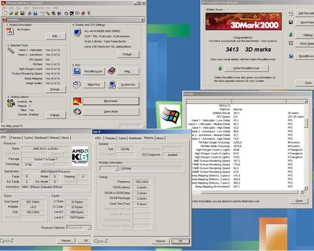Image resolution: width=314 pixels, height=251 pixels.
Task: Click the New project toolbar icon
Action: (6, 13)
